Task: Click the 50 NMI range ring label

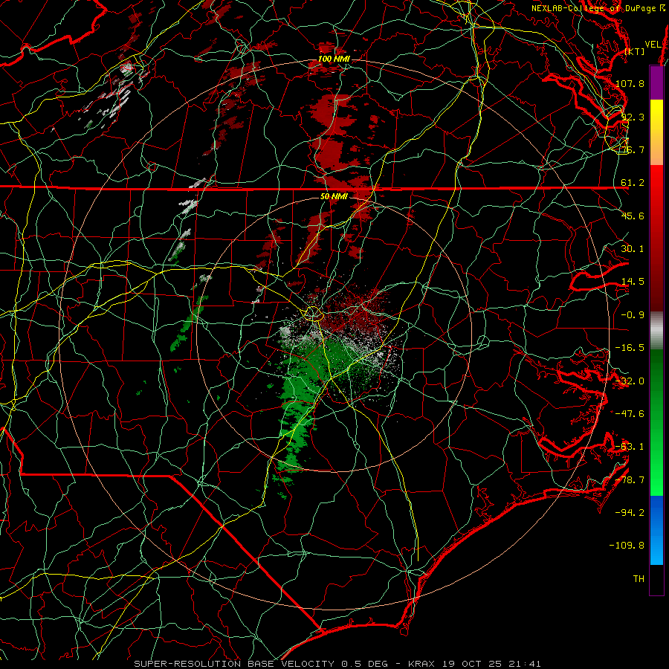Action: click(334, 196)
